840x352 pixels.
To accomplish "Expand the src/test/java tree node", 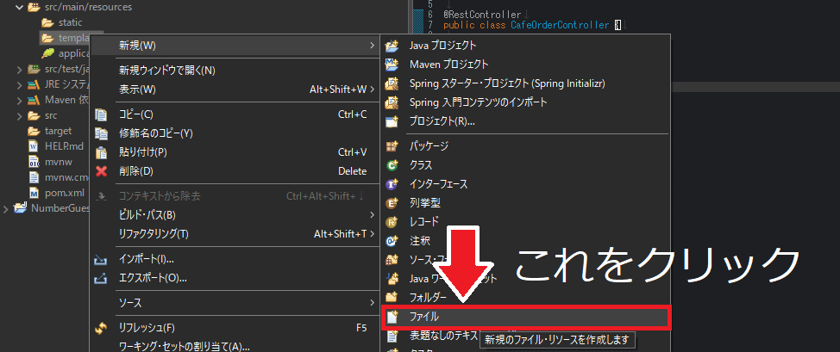I will pos(20,69).
